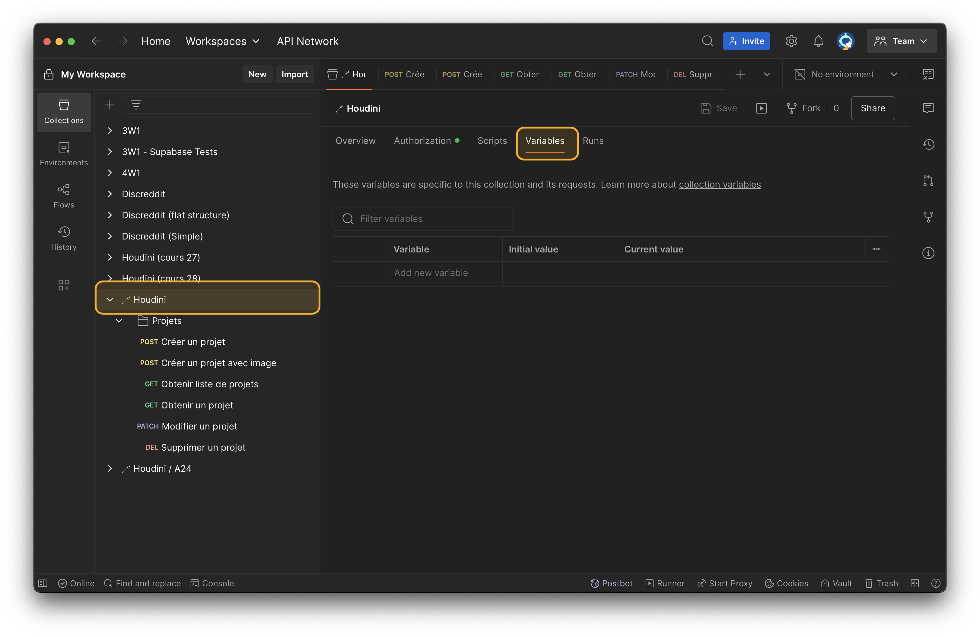980x637 pixels.
Task: Expand the 4W1 collection
Action: tap(110, 173)
